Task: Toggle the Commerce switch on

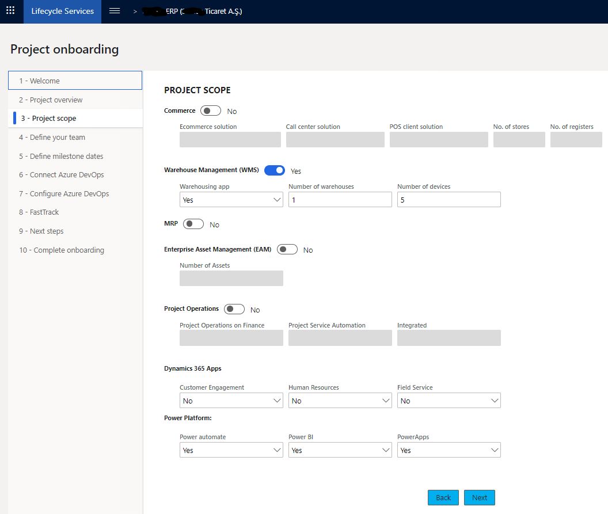Action: tap(211, 111)
